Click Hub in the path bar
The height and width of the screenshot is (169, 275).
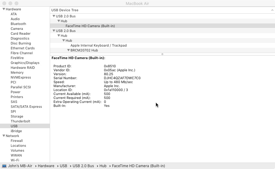(x=103, y=166)
